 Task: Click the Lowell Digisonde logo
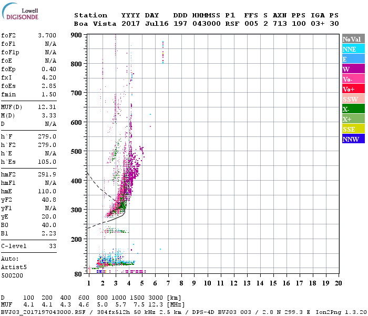click(20, 11)
